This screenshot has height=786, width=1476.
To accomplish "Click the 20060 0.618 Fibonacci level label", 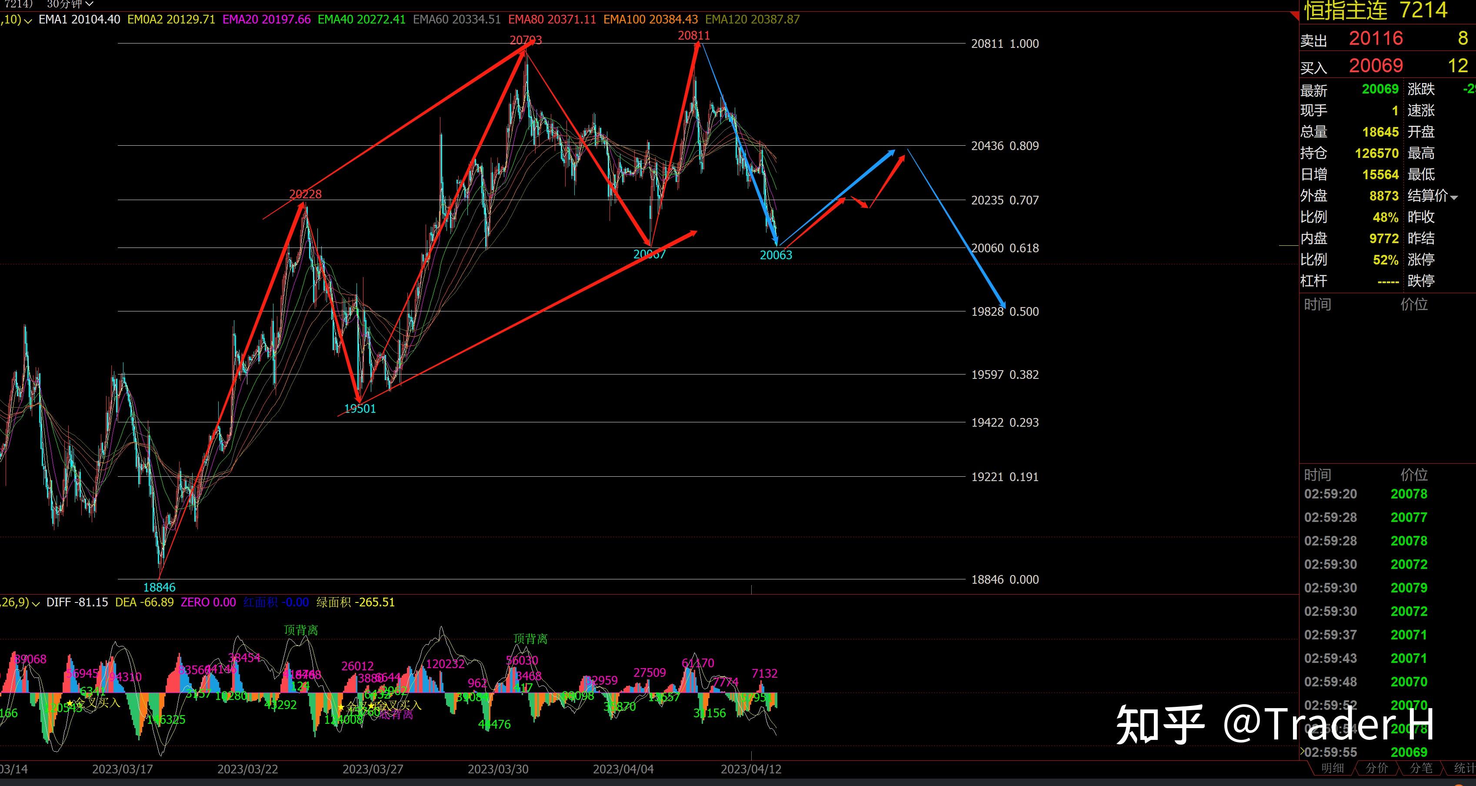I will pyautogui.click(x=1005, y=248).
